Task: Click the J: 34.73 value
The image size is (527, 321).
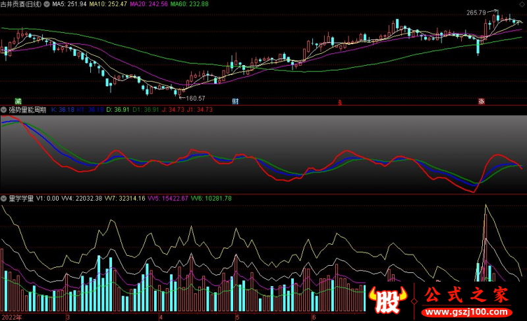Action: click(173, 110)
